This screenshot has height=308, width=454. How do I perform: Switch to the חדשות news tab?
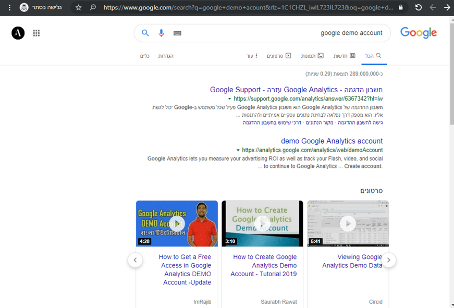345,56
